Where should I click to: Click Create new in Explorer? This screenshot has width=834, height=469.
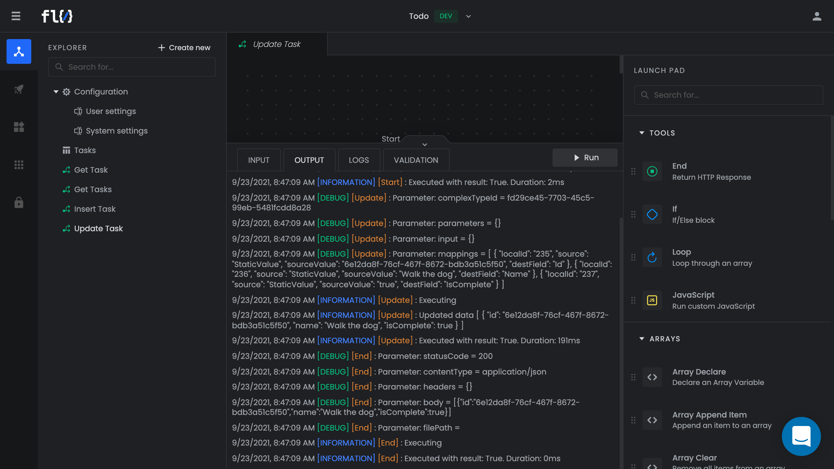[x=184, y=48]
